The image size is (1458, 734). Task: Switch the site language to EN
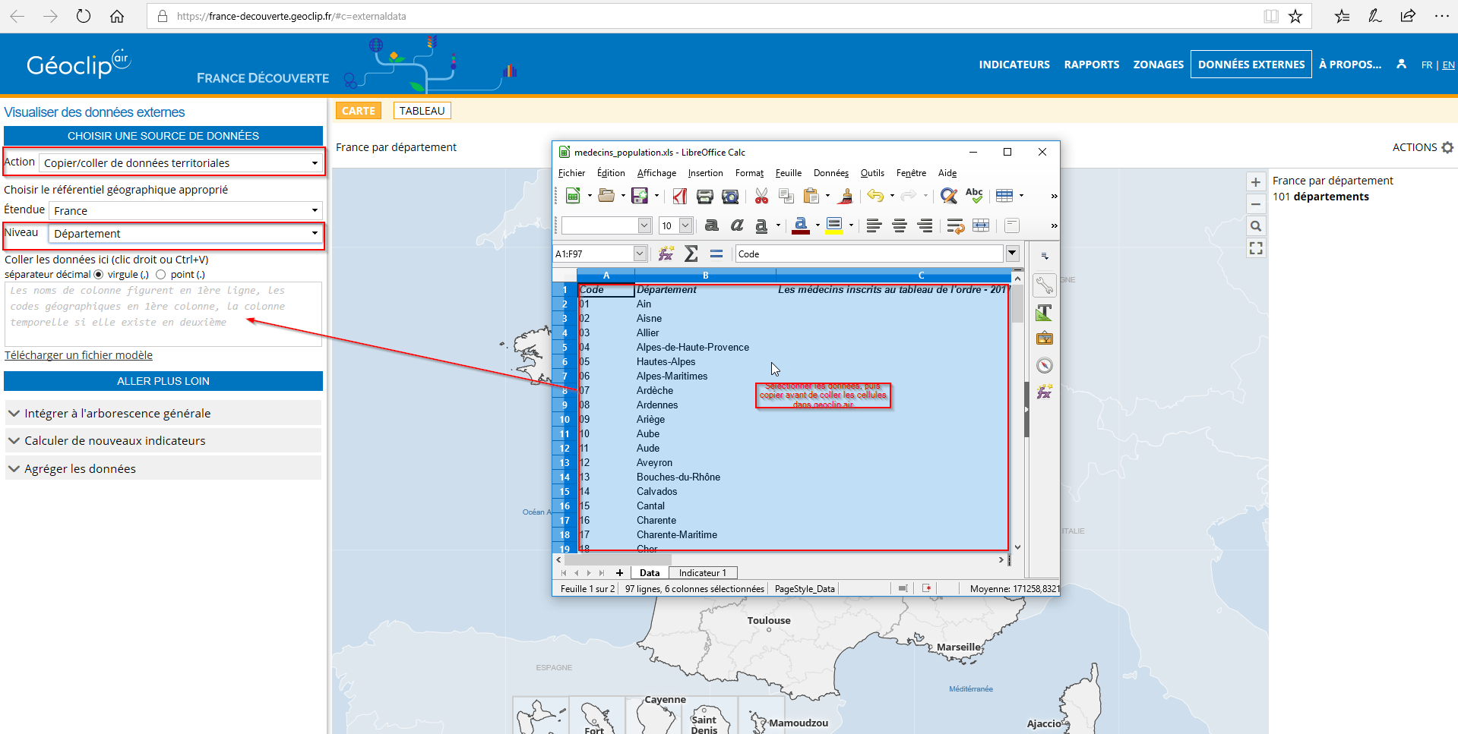pyautogui.click(x=1448, y=65)
